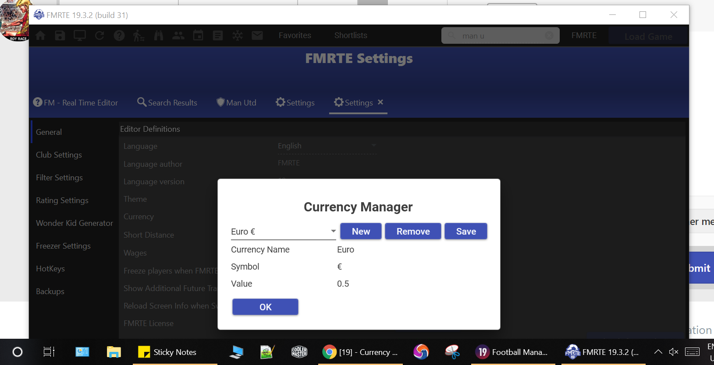The width and height of the screenshot is (714, 365).
Task: Open the Home icon in FMRTE toolbar
Action: coord(40,35)
